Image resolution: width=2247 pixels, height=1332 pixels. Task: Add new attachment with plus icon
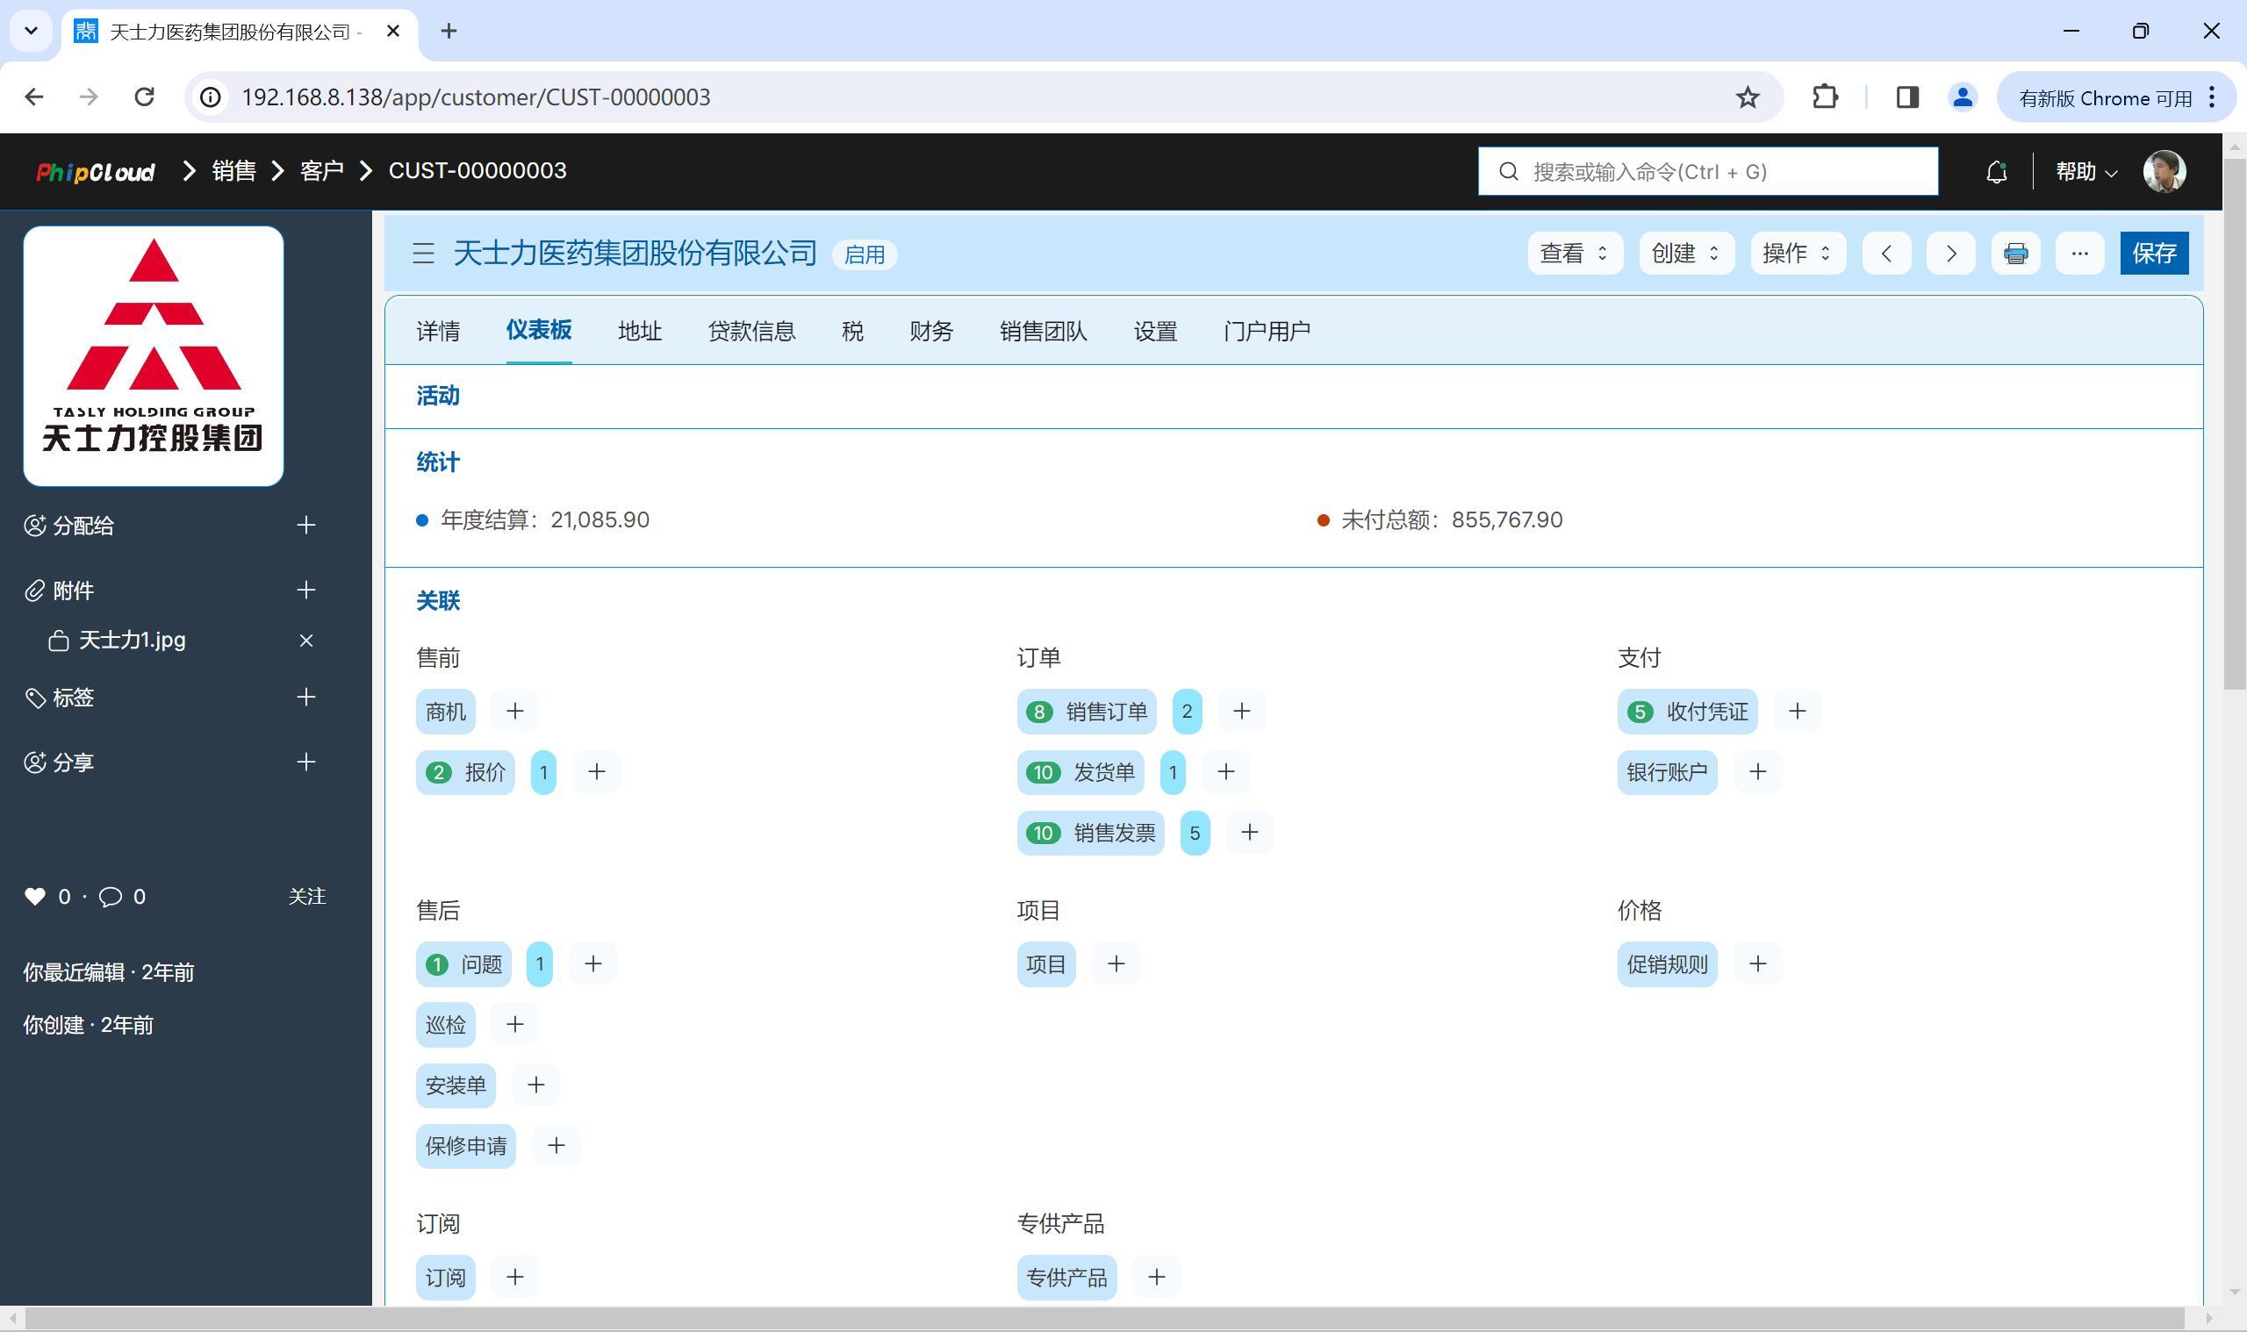click(x=306, y=590)
